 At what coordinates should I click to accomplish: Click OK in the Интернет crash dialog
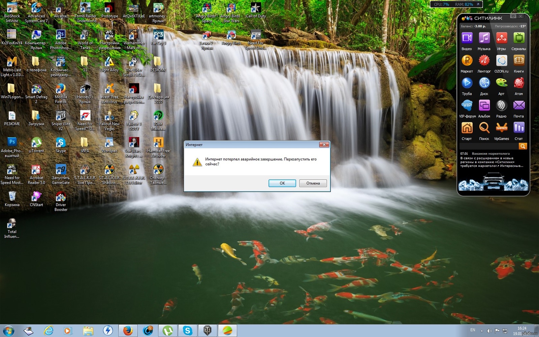[x=282, y=183]
